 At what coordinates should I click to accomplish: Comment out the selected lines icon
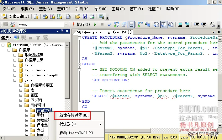pos(180,24)
